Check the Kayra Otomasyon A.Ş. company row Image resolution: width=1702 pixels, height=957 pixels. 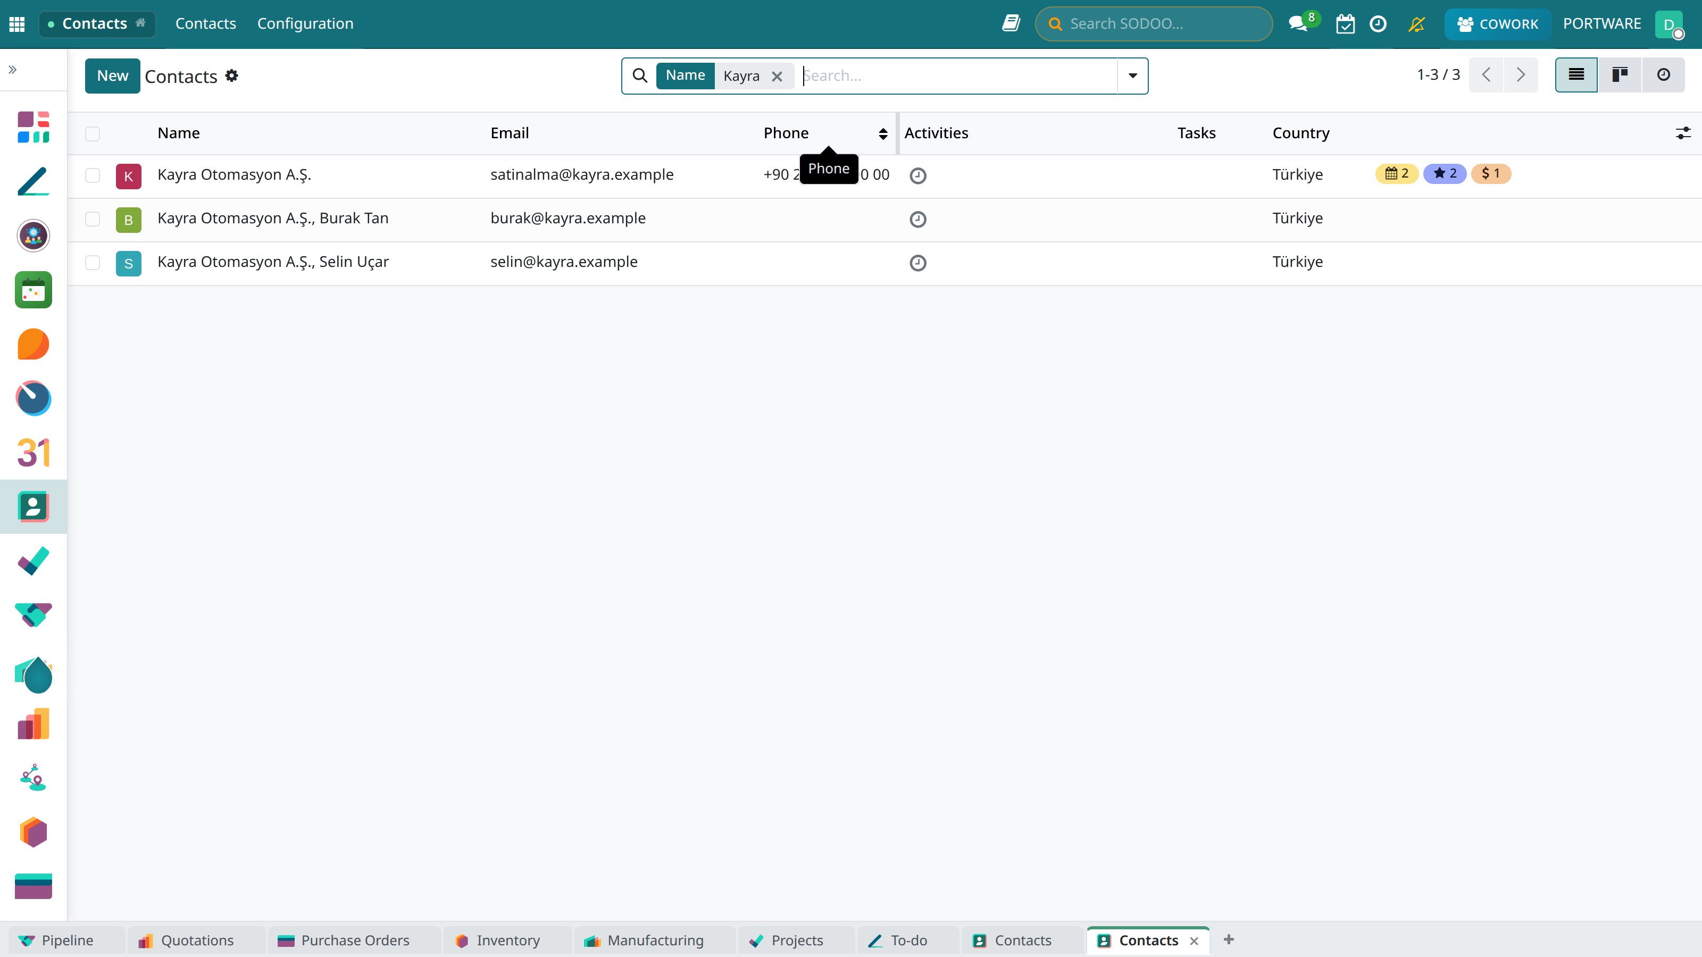pos(93,175)
